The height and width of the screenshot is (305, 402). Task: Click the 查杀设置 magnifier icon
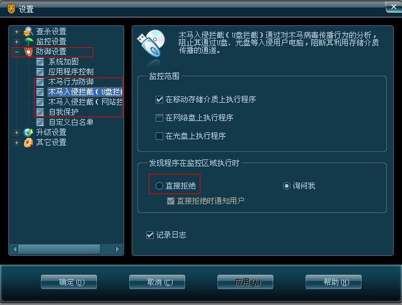coord(28,32)
